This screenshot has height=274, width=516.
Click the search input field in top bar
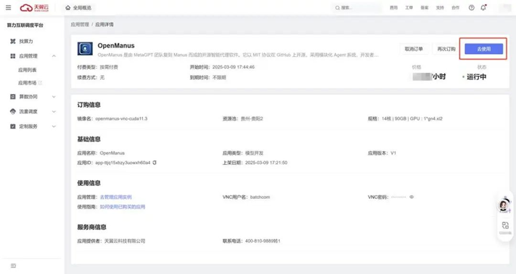pos(357,8)
